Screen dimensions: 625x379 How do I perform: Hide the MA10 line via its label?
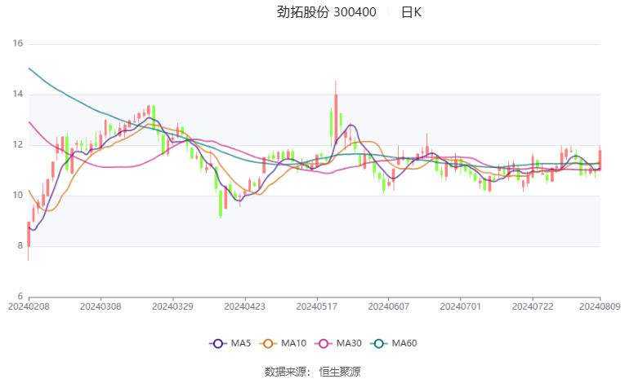[x=292, y=343]
